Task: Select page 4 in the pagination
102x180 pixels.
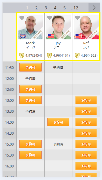Action: point(55,8)
